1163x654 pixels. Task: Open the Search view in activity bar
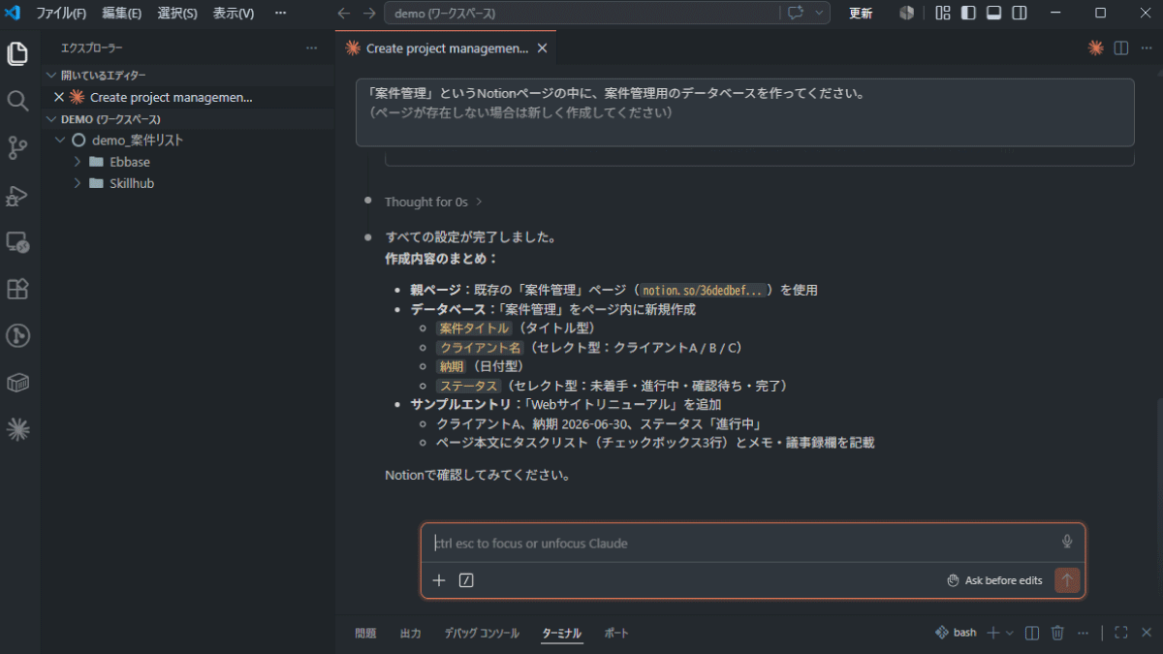pos(17,101)
